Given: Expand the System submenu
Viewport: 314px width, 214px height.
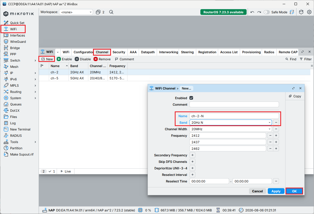Looking at the screenshot, I should tap(35, 98).
